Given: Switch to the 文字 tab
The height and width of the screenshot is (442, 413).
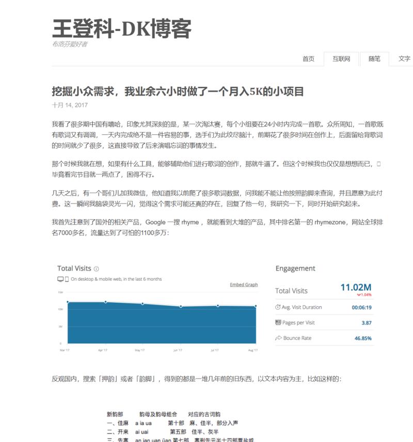Looking at the screenshot, I should point(405,58).
